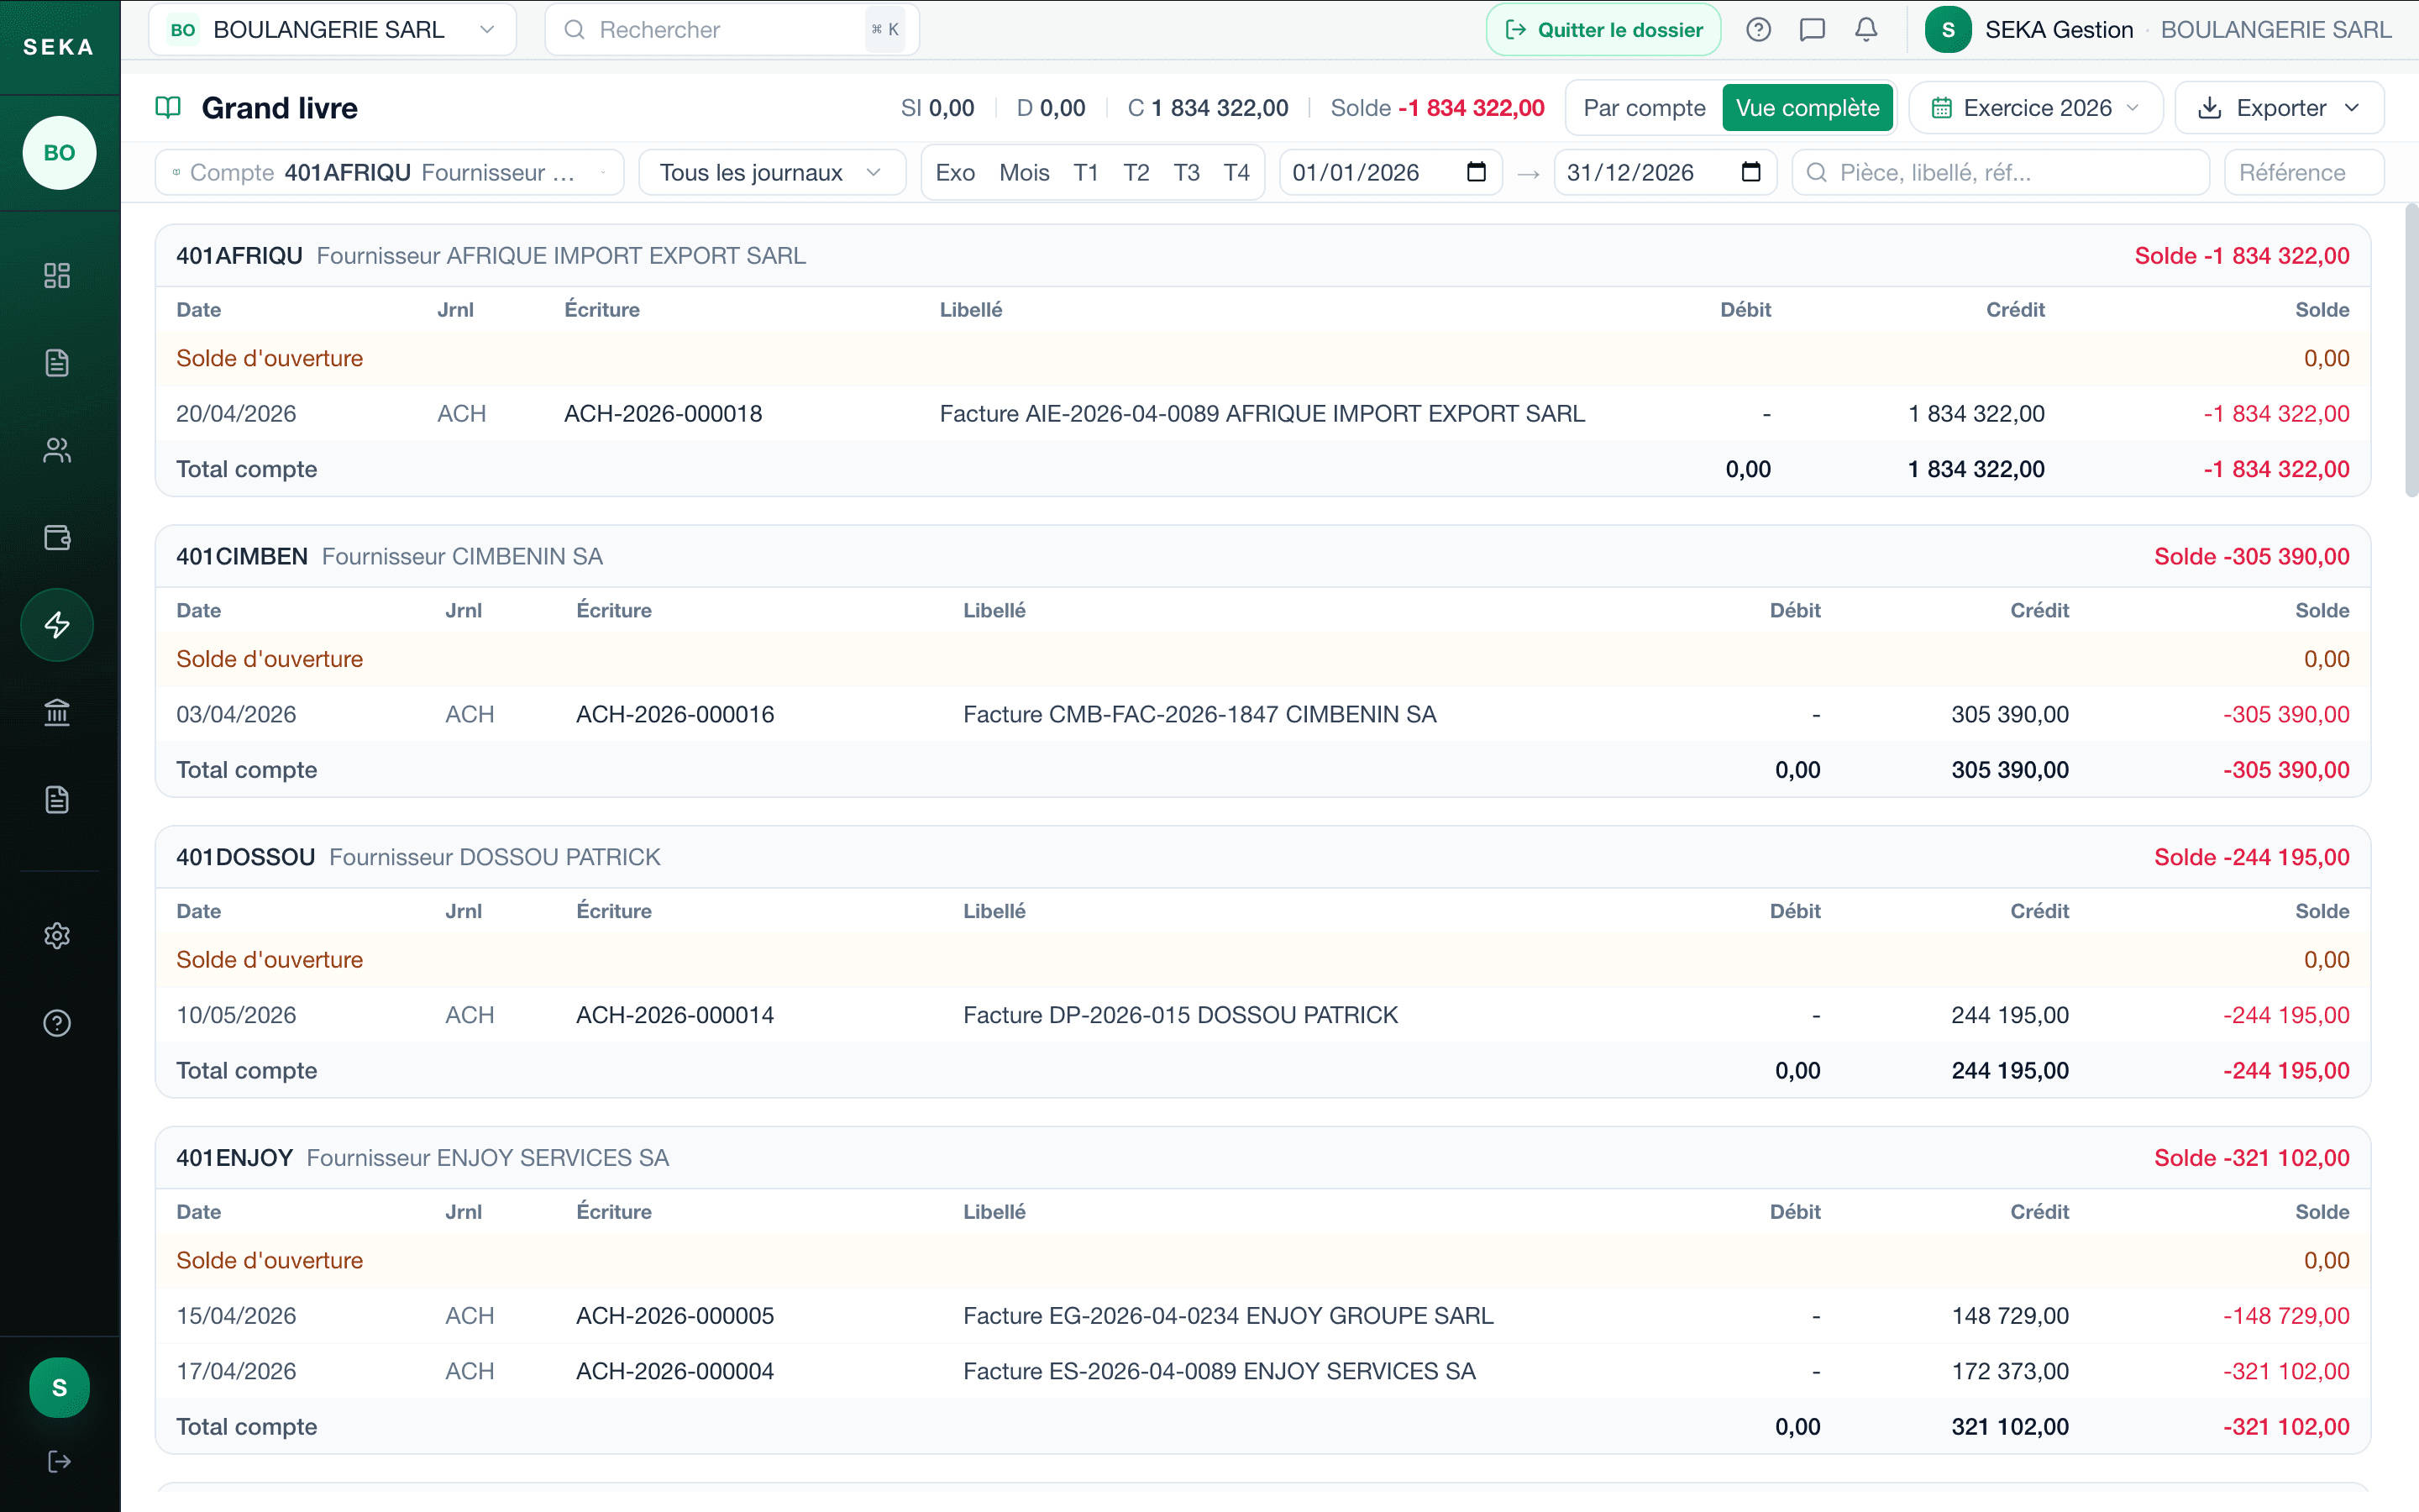This screenshot has height=1512, width=2419.
Task: Click the notifications bell icon
Action: pos(1865,30)
